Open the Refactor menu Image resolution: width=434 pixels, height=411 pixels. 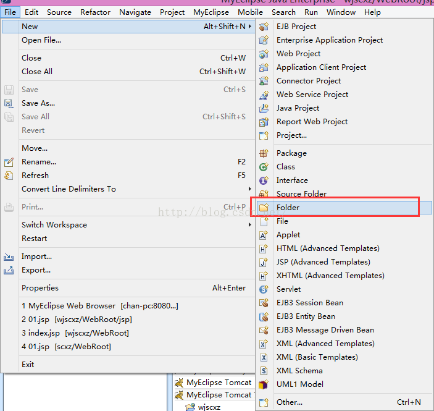click(95, 12)
